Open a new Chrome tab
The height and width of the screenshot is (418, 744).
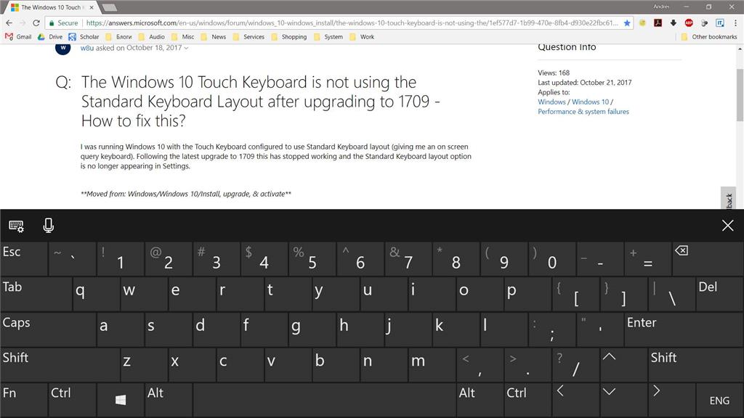(110, 7)
